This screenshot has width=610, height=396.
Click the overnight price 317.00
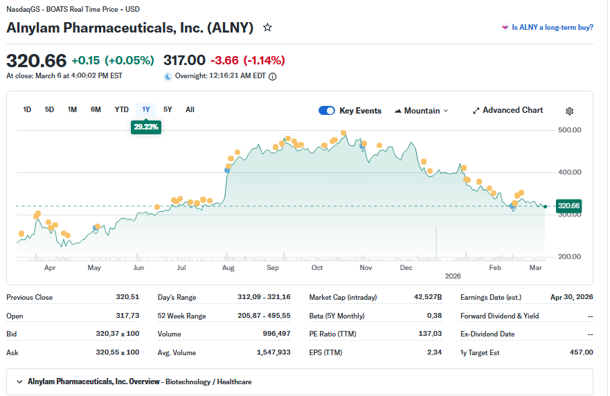[x=184, y=60]
